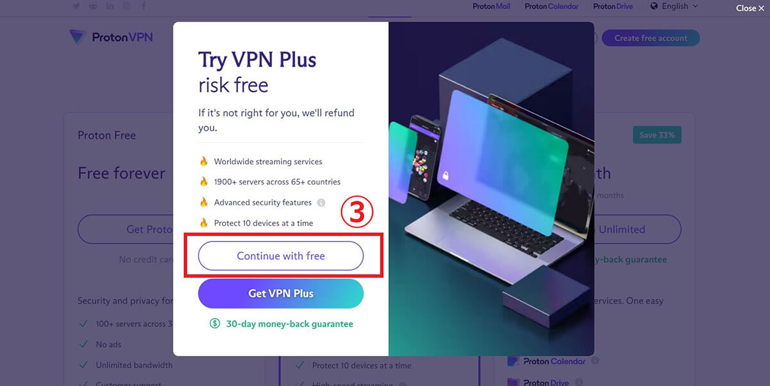Click the Get VPN Plus button
770x386 pixels.
[x=281, y=294]
